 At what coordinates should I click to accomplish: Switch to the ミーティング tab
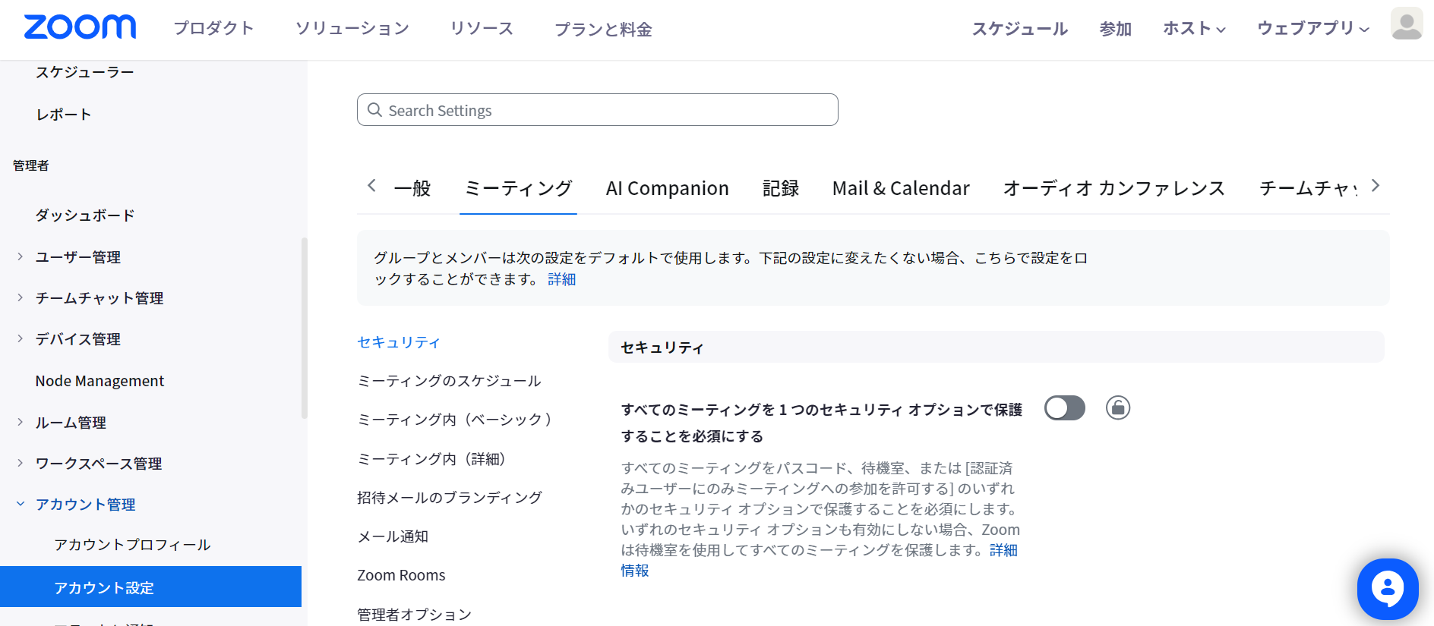(518, 188)
